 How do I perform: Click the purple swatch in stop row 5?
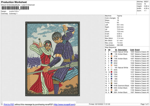coord(111,61)
